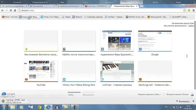The width and height of the screenshot is (196, 110).
Task: Open the Mail.Ru почта bookmark
Action: click(136, 17)
